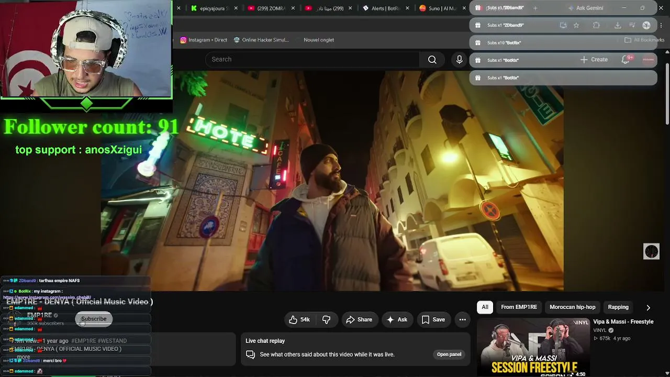
Task: Click the chat bubble icon in Live chat replay
Action: (250, 354)
